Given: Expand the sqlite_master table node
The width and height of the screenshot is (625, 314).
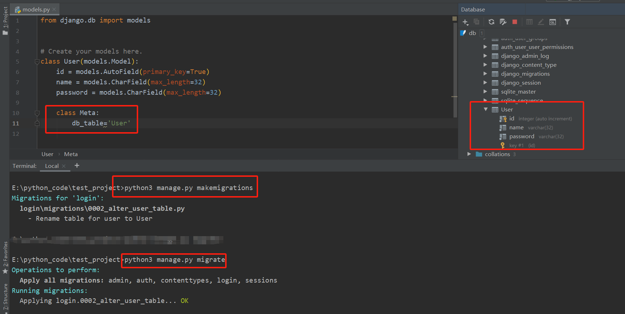Looking at the screenshot, I should coord(485,91).
